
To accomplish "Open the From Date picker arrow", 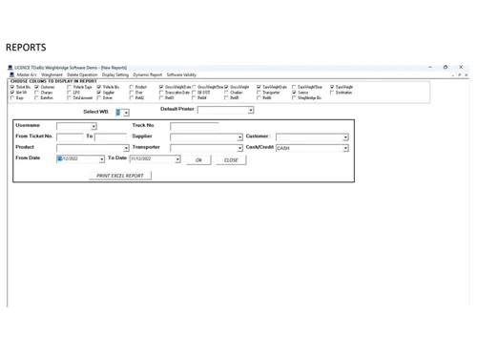I will click(x=101, y=158).
